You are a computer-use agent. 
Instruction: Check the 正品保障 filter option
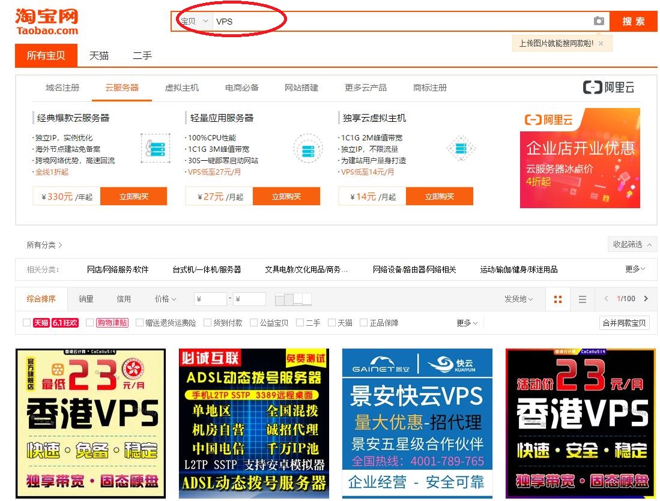[363, 323]
